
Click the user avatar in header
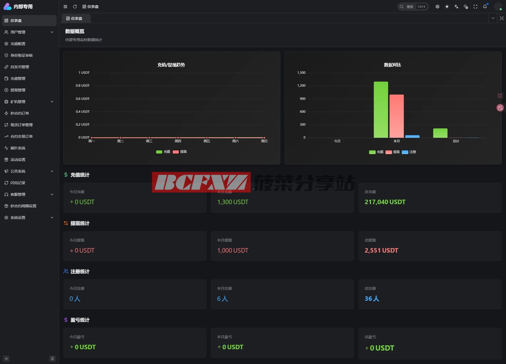(498, 7)
